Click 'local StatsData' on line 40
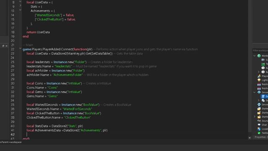Viewport: 268px width, 151px height. click(x=37, y=126)
